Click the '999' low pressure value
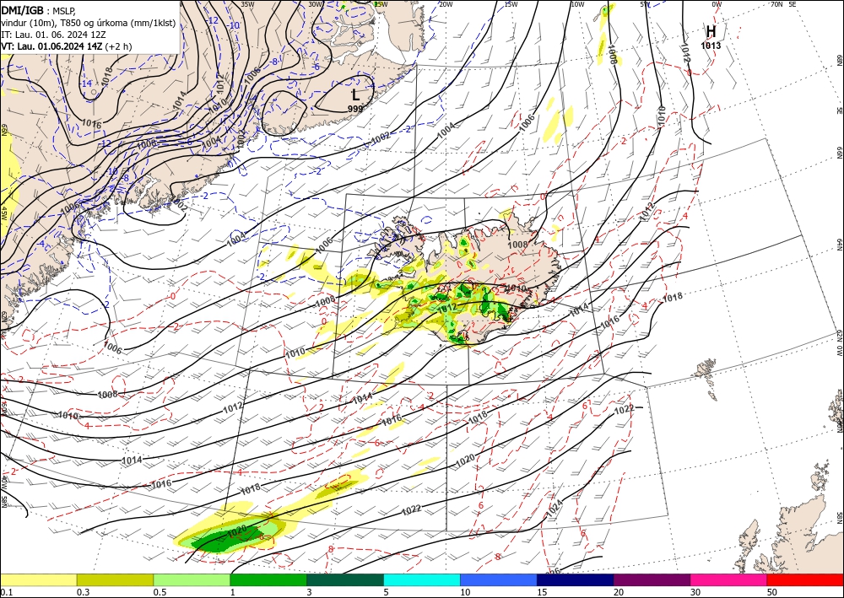Screen dimensions: 844x598 tap(354, 109)
